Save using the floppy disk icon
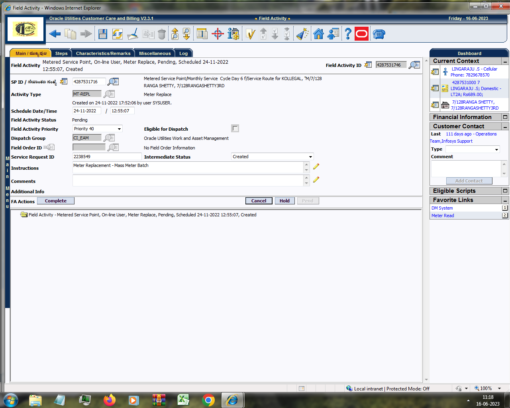This screenshot has width=510, height=408. pyautogui.click(x=103, y=34)
